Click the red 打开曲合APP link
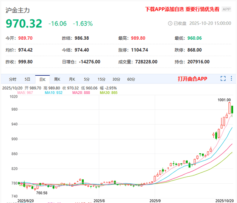Screen dimensions: 237x203 pos(192,79)
